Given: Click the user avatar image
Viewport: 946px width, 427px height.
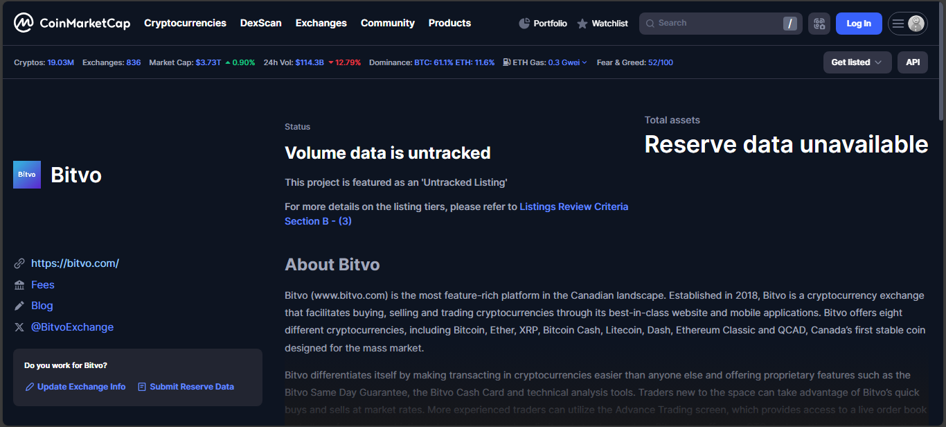Looking at the screenshot, I should click(916, 24).
